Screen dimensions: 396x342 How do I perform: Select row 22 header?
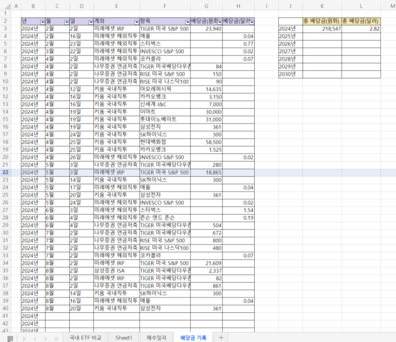5,173
